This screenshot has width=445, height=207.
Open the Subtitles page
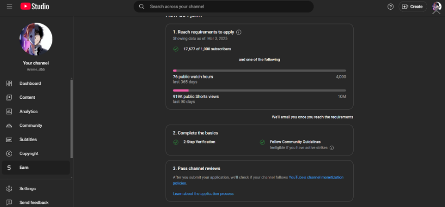28,140
